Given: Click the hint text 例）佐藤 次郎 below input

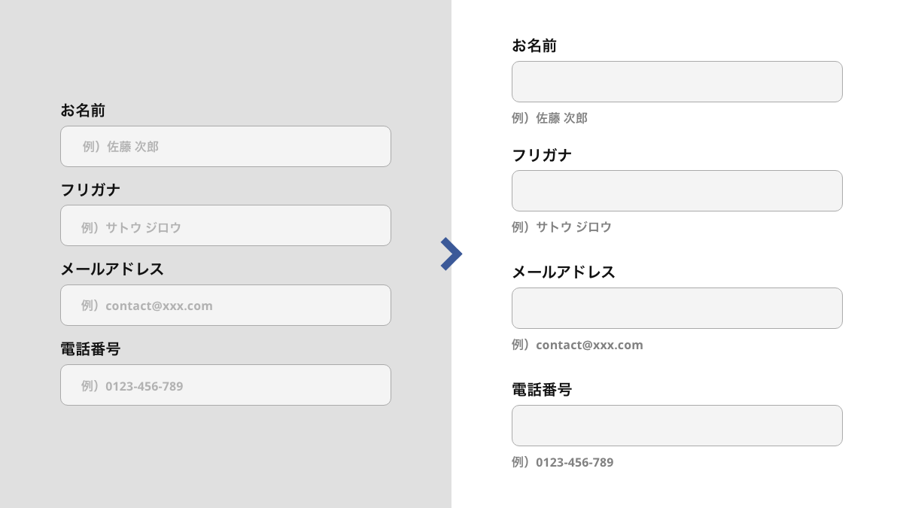Looking at the screenshot, I should pyautogui.click(x=549, y=118).
